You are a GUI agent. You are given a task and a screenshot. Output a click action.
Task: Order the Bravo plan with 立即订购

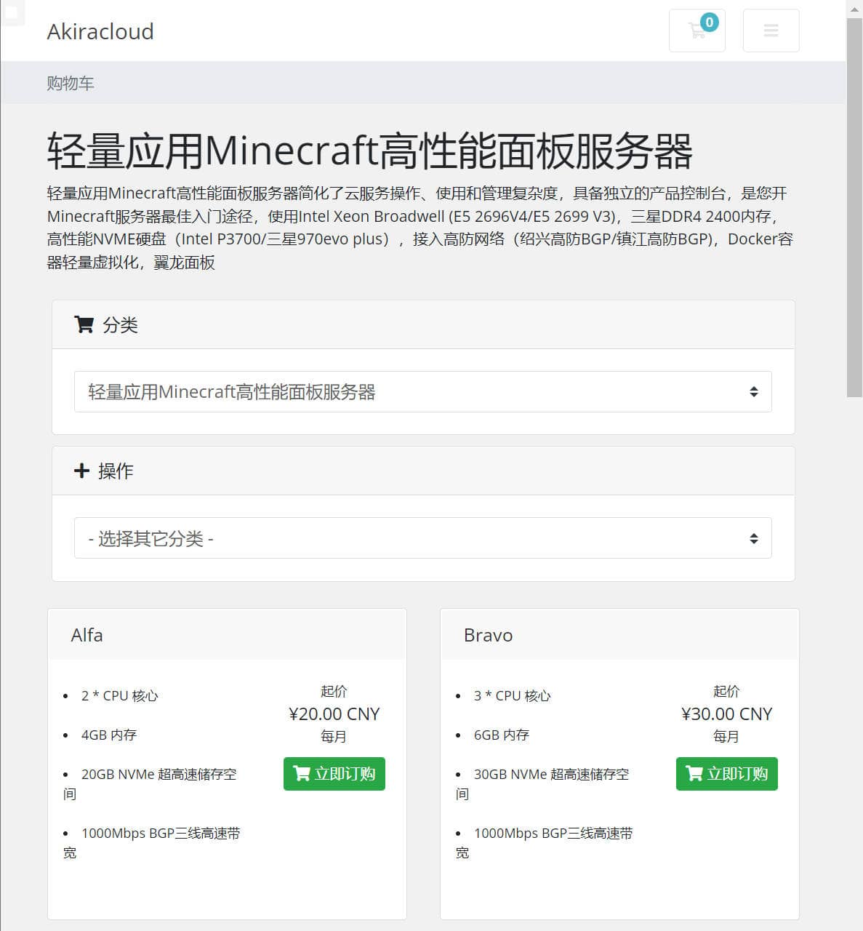coord(726,774)
